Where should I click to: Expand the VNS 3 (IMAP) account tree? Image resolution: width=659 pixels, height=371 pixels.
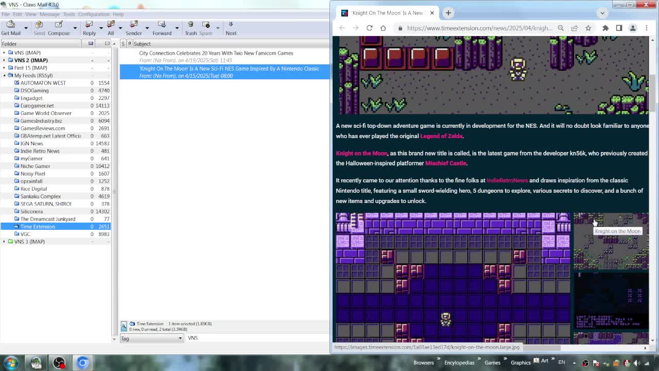coord(4,242)
